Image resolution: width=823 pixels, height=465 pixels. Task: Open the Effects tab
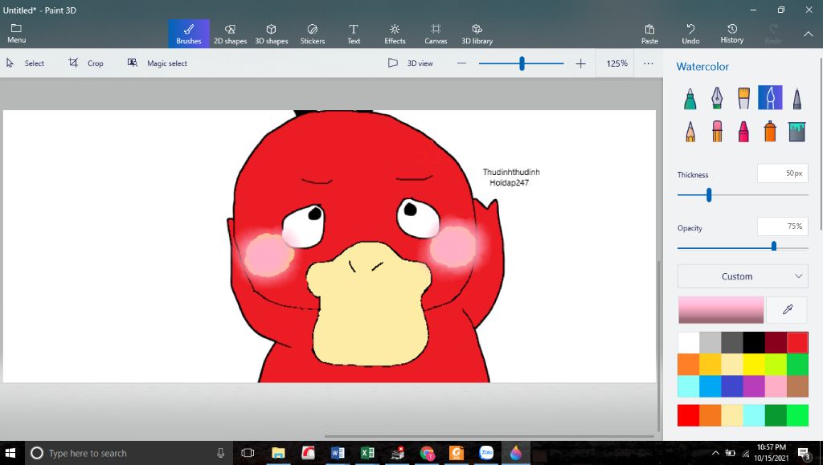coord(395,34)
